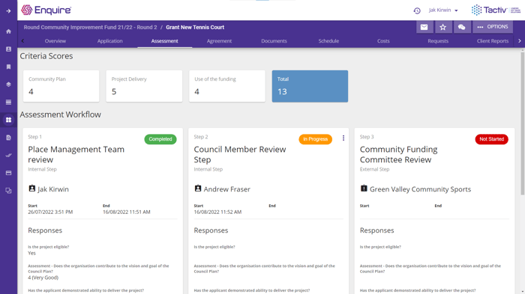Open the layers icon in the sidebar

(8, 85)
